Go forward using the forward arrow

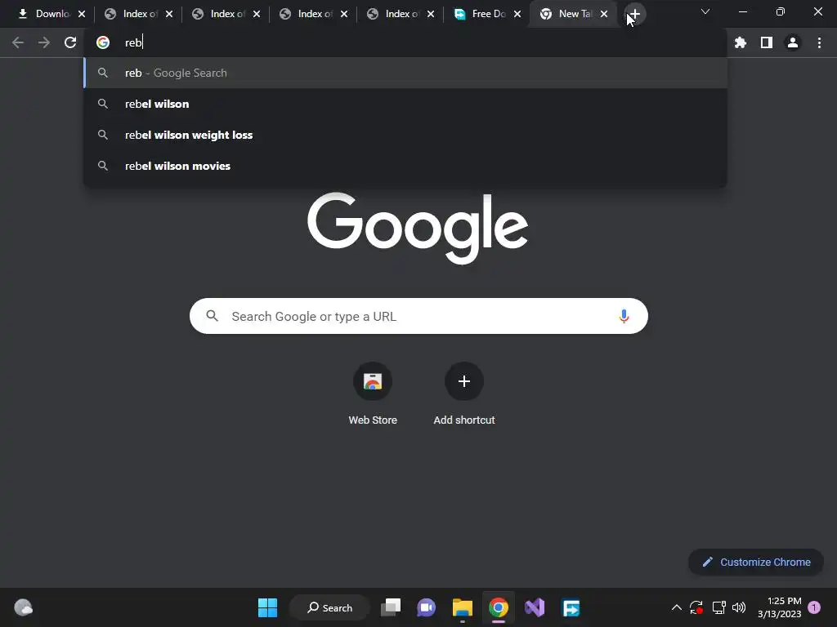pyautogui.click(x=44, y=42)
